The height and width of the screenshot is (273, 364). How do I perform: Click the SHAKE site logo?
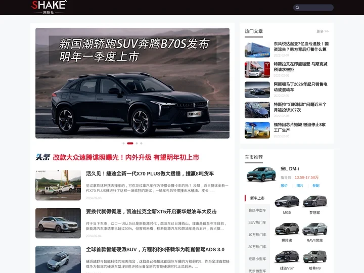49,7
